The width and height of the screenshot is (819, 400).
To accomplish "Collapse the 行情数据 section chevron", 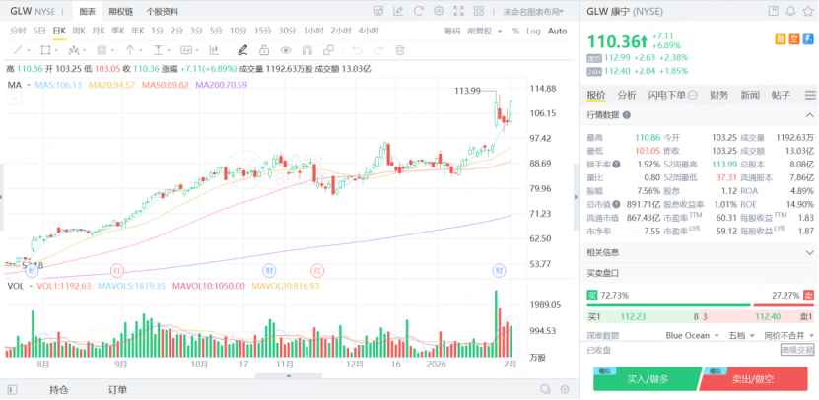I will 809,115.
